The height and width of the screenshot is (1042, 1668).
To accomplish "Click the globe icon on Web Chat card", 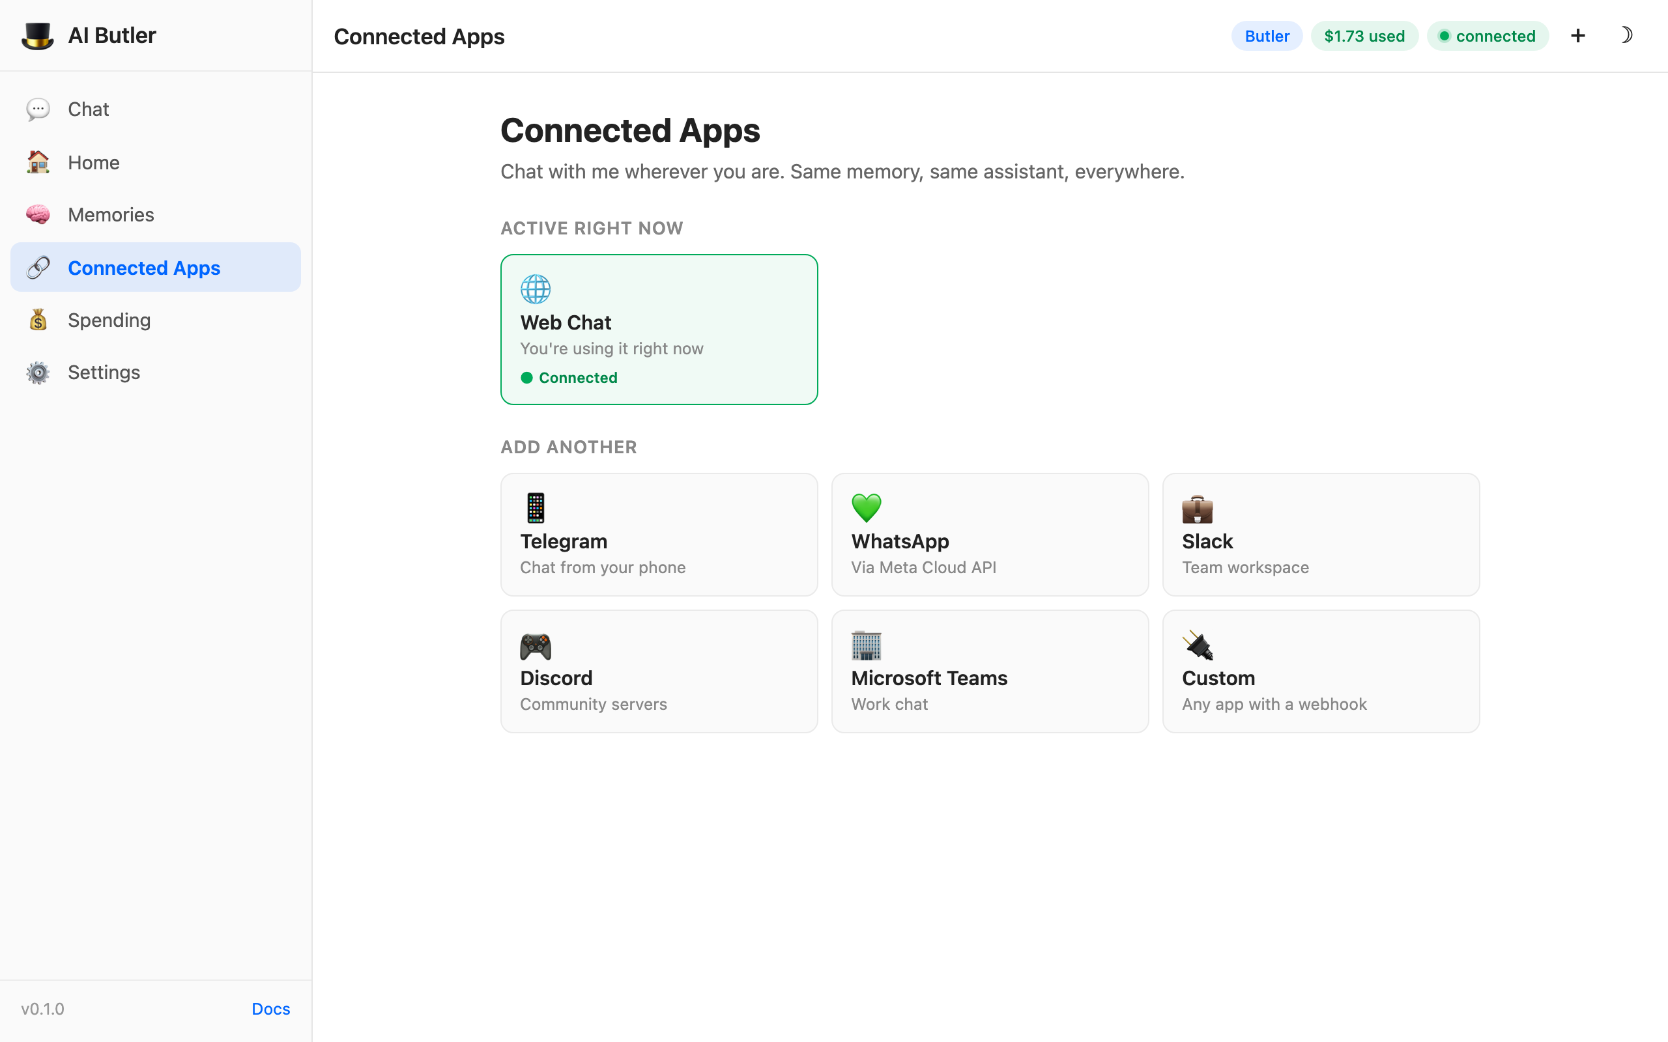I will tap(536, 289).
